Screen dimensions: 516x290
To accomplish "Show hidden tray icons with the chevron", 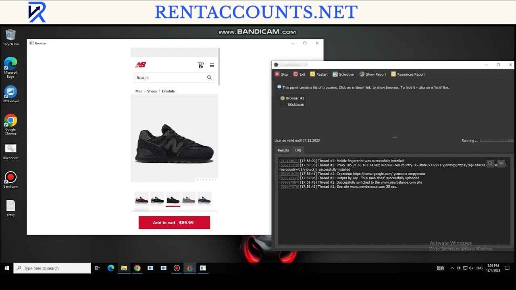I will click(452, 268).
